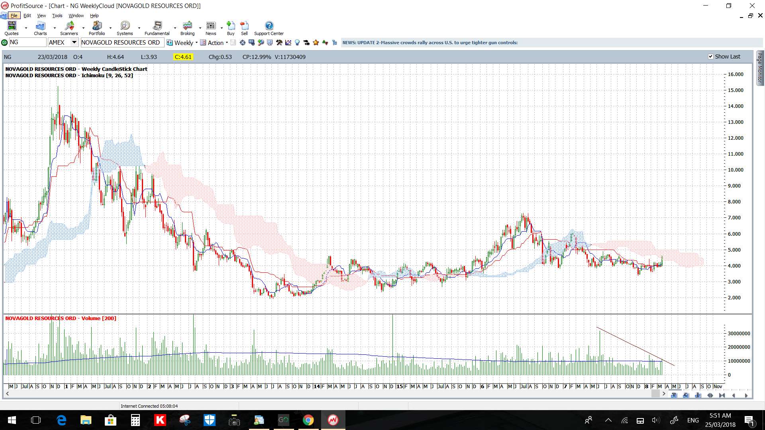Viewport: 765px width, 430px height.
Task: Open File Explorer from taskbar
Action: 86,420
